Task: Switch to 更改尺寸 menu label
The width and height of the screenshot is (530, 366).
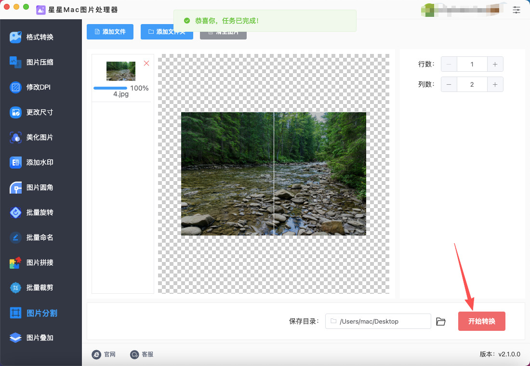Action: tap(40, 112)
